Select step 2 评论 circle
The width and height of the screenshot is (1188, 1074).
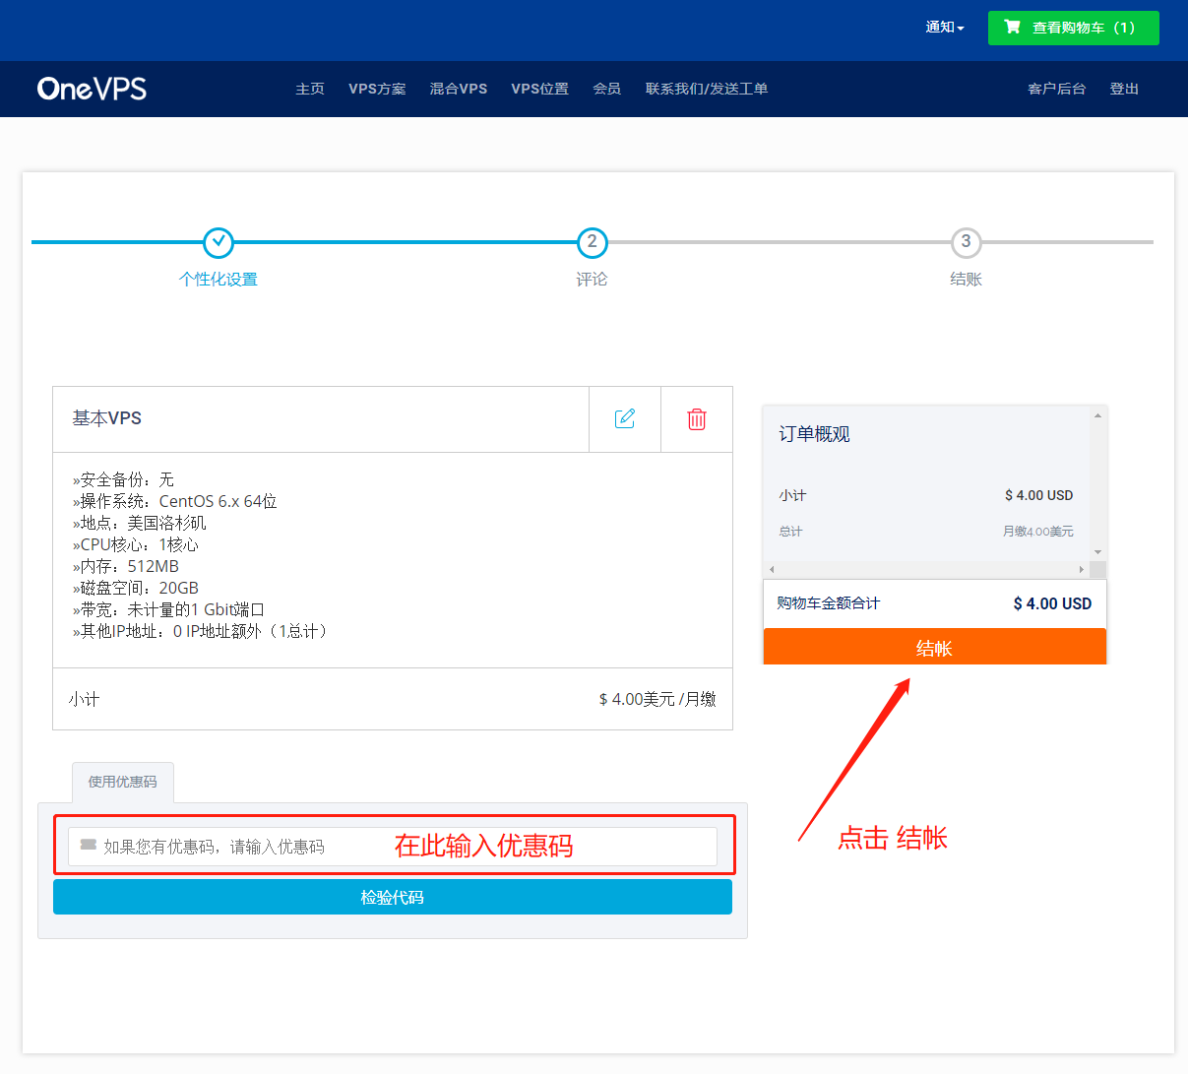pyautogui.click(x=592, y=242)
